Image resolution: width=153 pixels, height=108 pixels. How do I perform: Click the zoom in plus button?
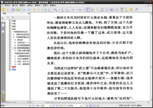pyautogui.click(x=80, y=10)
